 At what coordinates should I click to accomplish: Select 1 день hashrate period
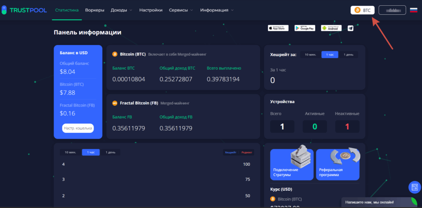tap(349, 55)
